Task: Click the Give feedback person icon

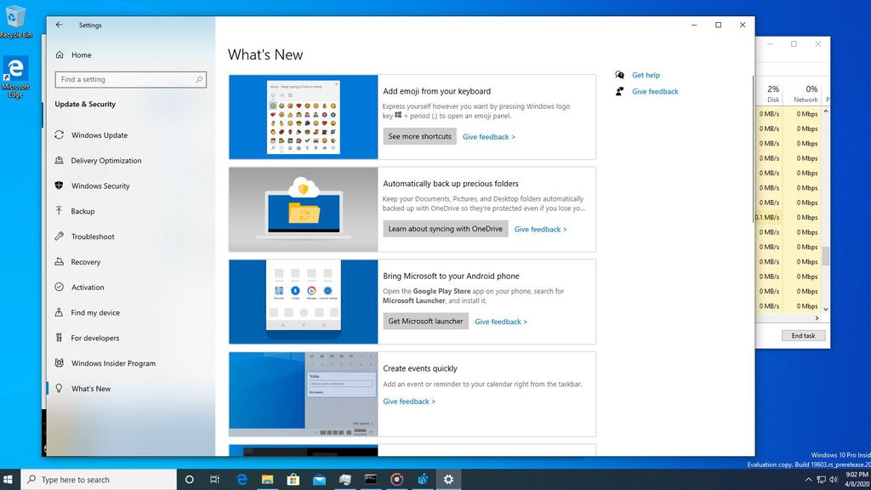Action: click(618, 91)
